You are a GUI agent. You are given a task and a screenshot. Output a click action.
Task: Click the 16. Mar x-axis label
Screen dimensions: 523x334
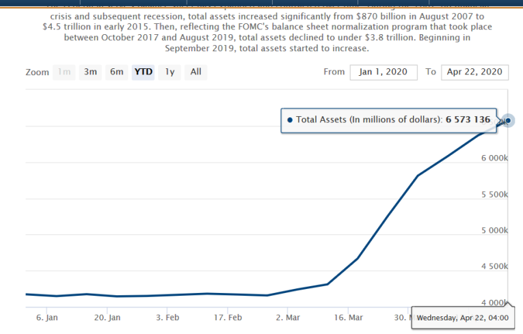tap(349, 318)
